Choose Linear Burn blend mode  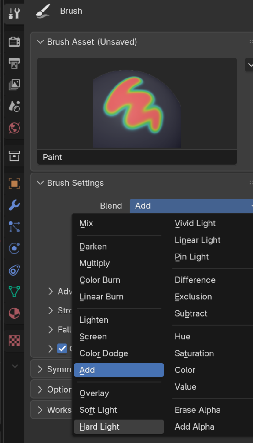click(x=119, y=297)
